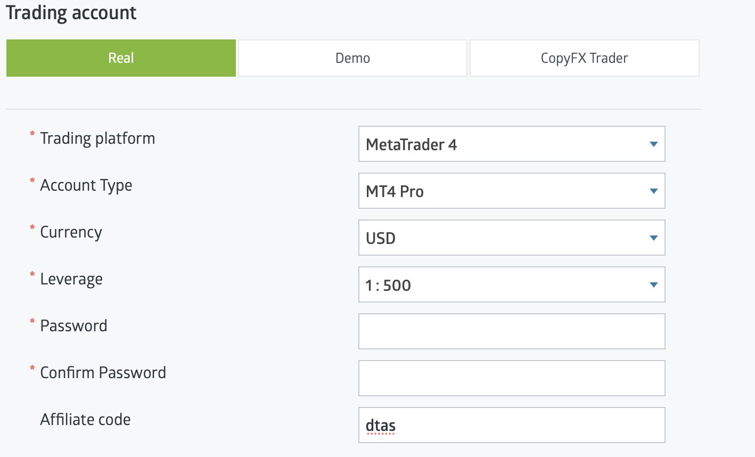Image resolution: width=755 pixels, height=457 pixels.
Task: Click the Account Type field label
Action: point(86,185)
